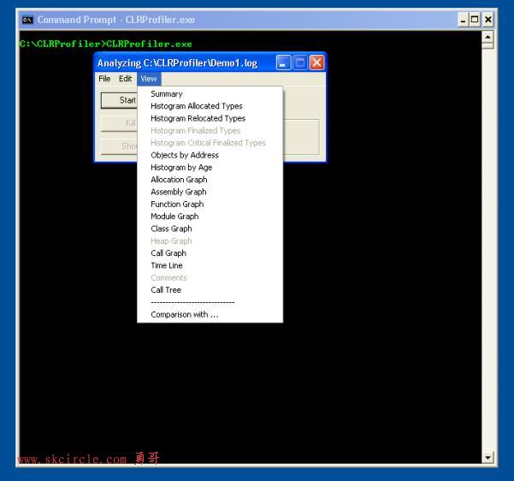Open the File menu
Screen dimensions: 514x481
pyautogui.click(x=104, y=79)
